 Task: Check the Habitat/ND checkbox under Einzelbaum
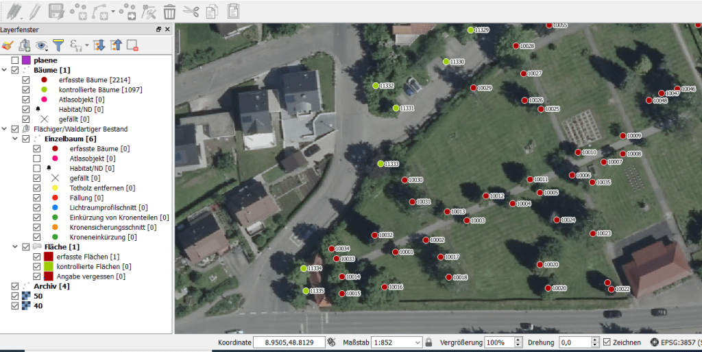37,168
